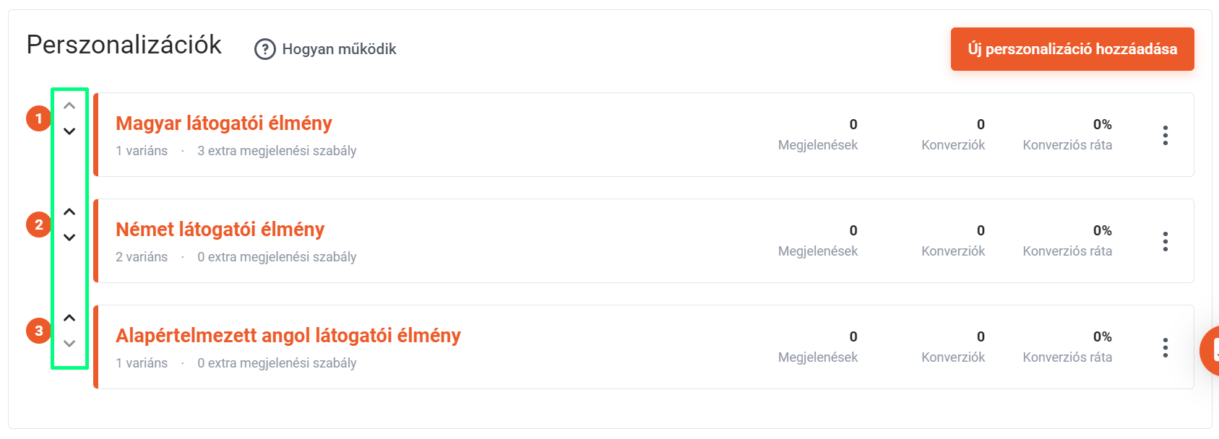Open the orange chat widget at edge
The width and height of the screenshot is (1219, 439).
click(1210, 351)
